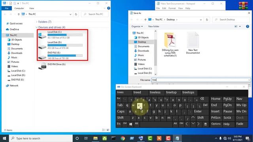Open the Windows Start menu
The image size is (253, 142).
click(4, 138)
